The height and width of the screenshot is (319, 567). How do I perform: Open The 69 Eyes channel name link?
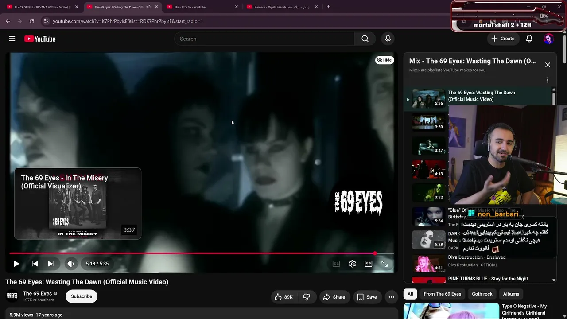point(37,293)
